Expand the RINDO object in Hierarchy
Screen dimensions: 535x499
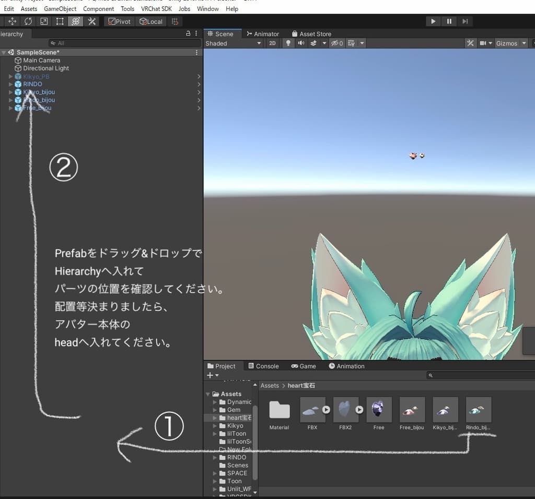(11, 84)
